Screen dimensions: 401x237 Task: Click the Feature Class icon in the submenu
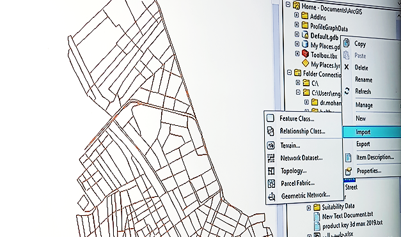(271, 118)
